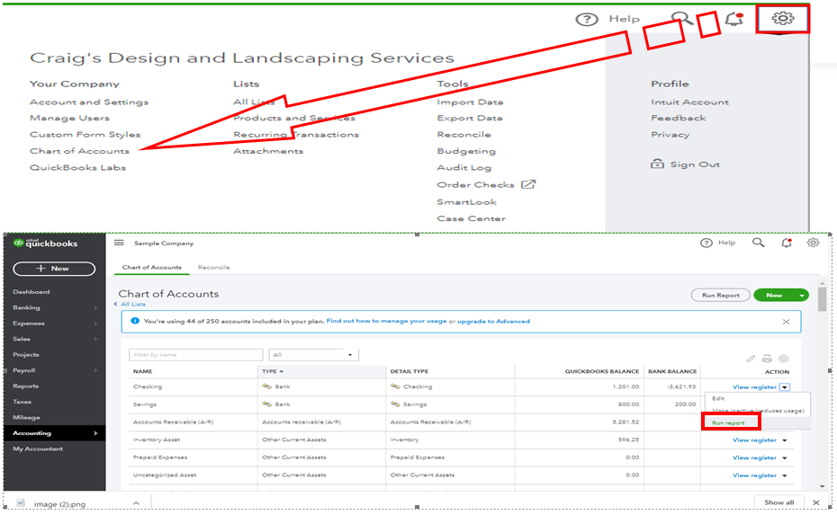Viewport: 837px width, 515px height.
Task: Click the 'upgrade to Advanced' link
Action: coord(494,322)
